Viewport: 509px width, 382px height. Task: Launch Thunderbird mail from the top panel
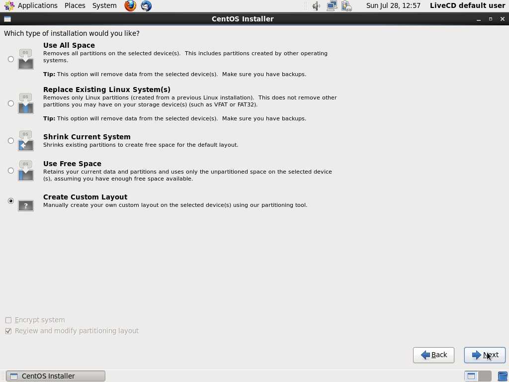click(x=146, y=5)
